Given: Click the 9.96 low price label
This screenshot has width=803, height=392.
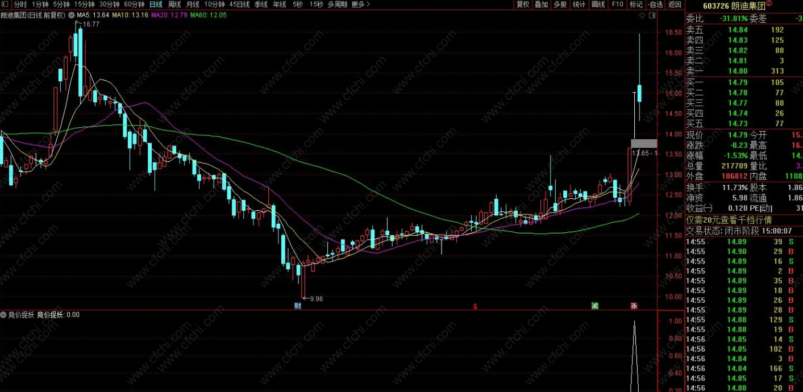Looking at the screenshot, I should 315,298.
